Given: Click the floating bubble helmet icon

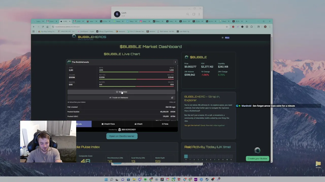Looking at the screenshot, I should tap(257, 150).
